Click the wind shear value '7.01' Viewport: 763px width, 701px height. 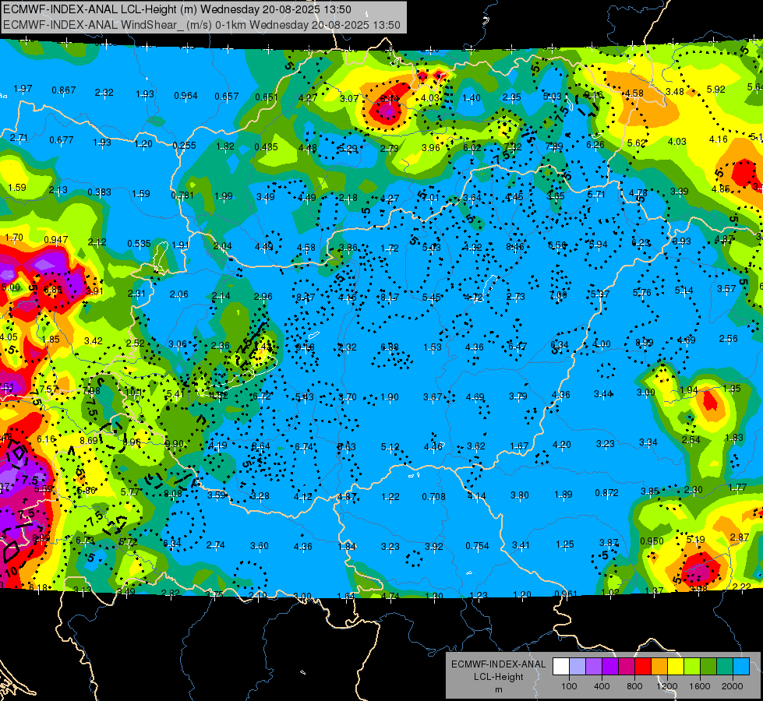point(431,197)
